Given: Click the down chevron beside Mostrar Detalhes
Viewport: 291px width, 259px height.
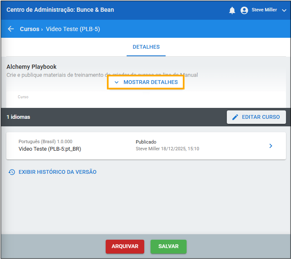Looking at the screenshot, I should [117, 82].
